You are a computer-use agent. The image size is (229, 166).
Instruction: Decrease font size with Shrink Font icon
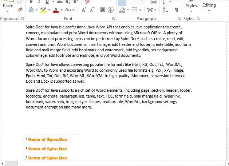point(92,10)
